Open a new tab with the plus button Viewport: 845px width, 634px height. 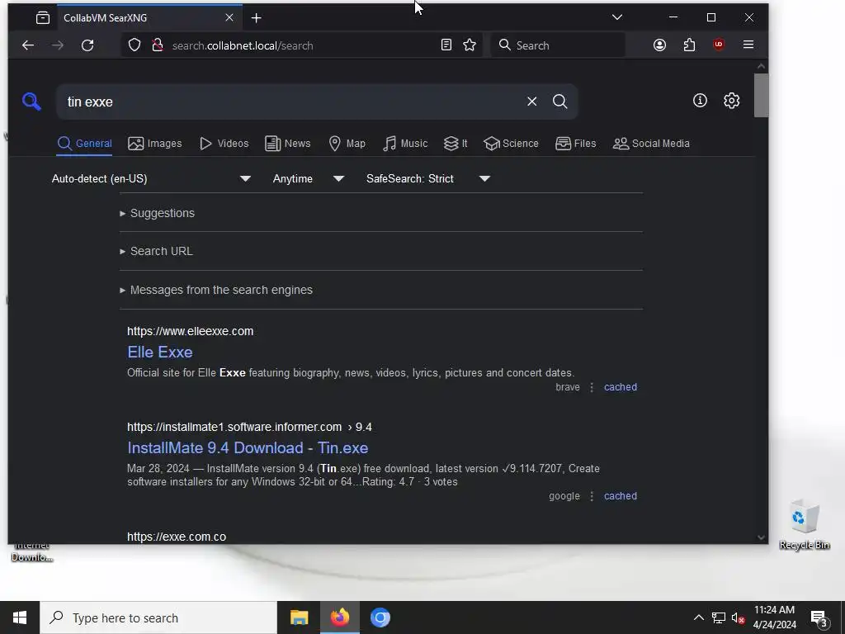[257, 18]
